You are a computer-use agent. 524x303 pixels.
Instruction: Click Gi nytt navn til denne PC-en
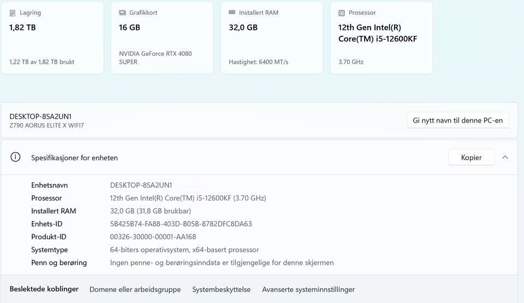tap(458, 120)
